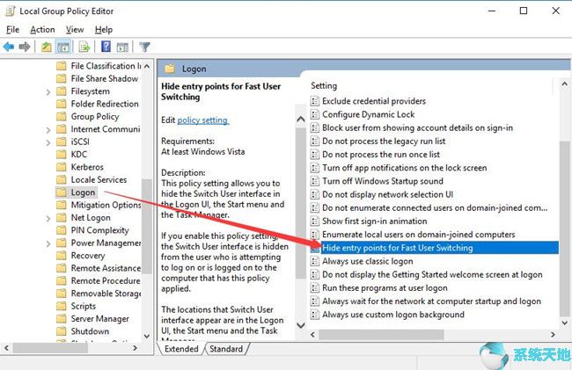Toggle the Show/Hide Action Pane icon
The height and width of the screenshot is (370, 572).
point(122,47)
